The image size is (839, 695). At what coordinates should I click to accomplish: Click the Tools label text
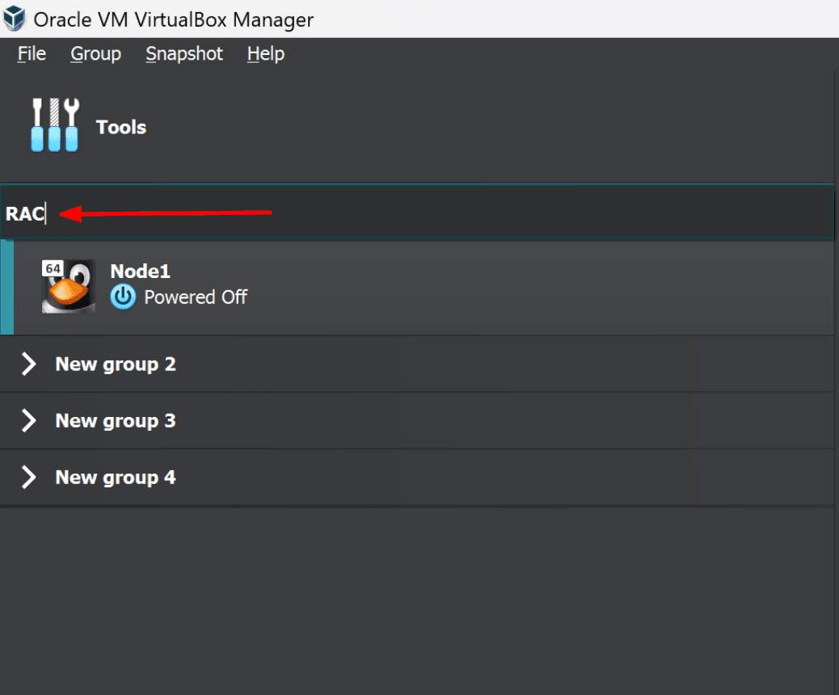click(120, 127)
